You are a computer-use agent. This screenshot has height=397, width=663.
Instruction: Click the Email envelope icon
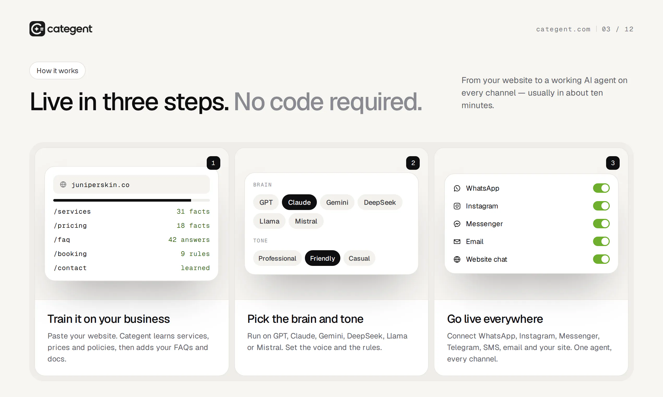click(457, 242)
